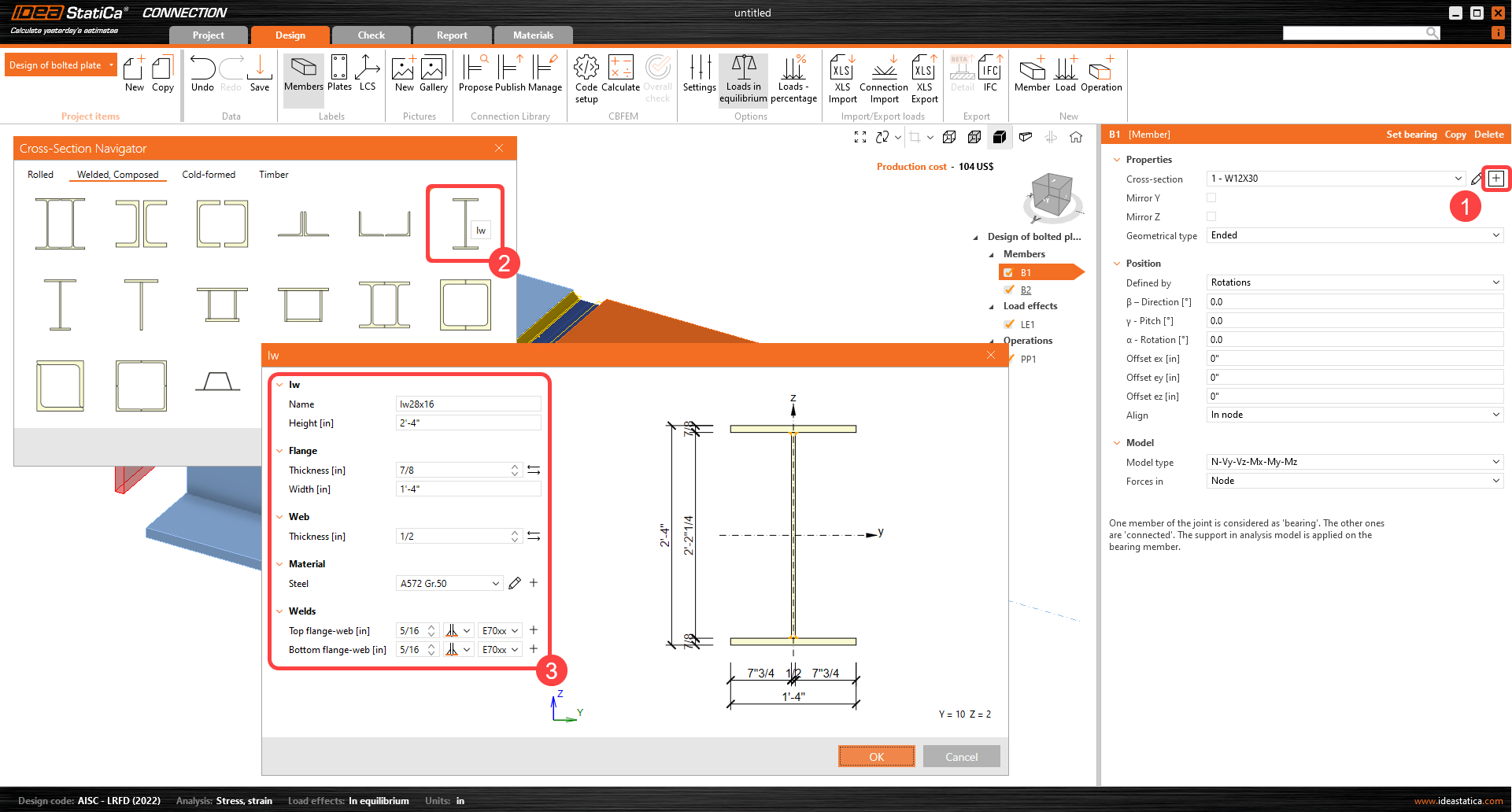The height and width of the screenshot is (812, 1512).
Task: Open the Report ribbon tab
Action: pos(452,35)
